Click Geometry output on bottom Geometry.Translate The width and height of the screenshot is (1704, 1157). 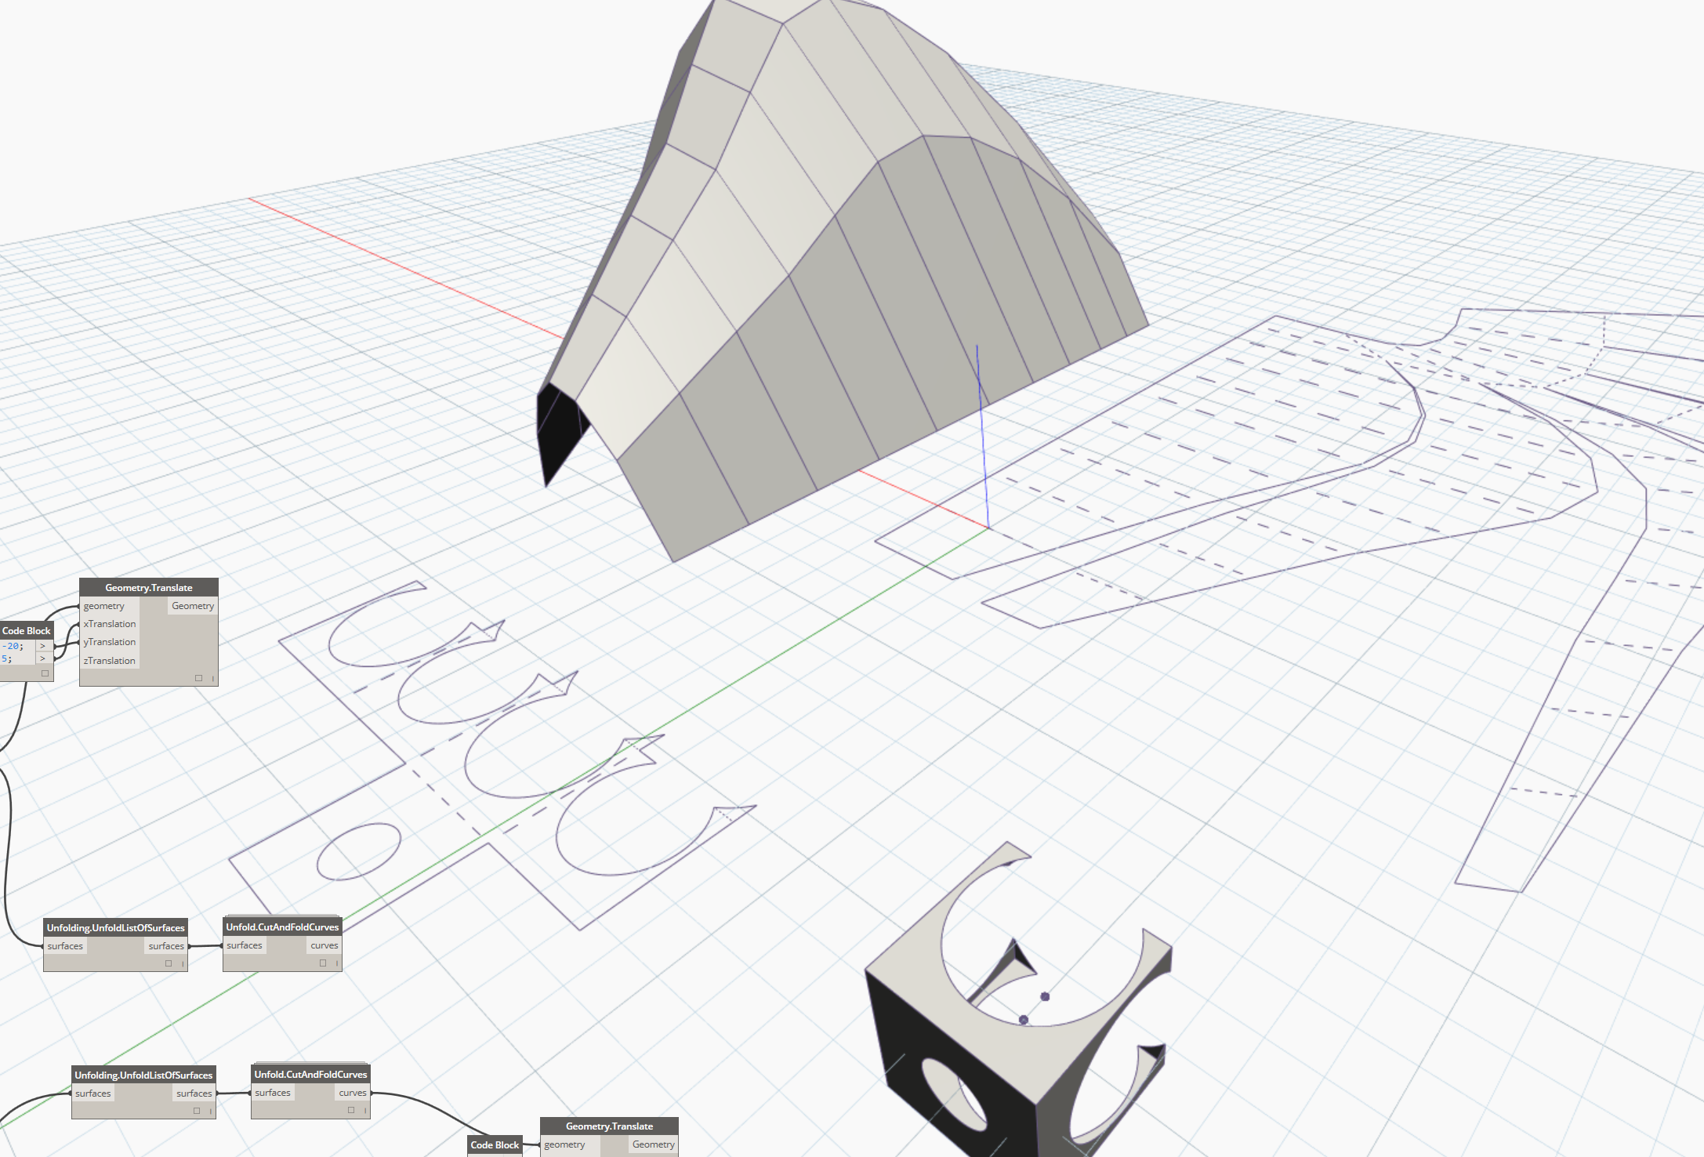tap(654, 1144)
